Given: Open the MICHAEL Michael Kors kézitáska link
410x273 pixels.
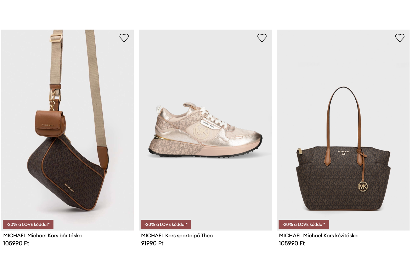Looking at the screenshot, I should [318, 236].
